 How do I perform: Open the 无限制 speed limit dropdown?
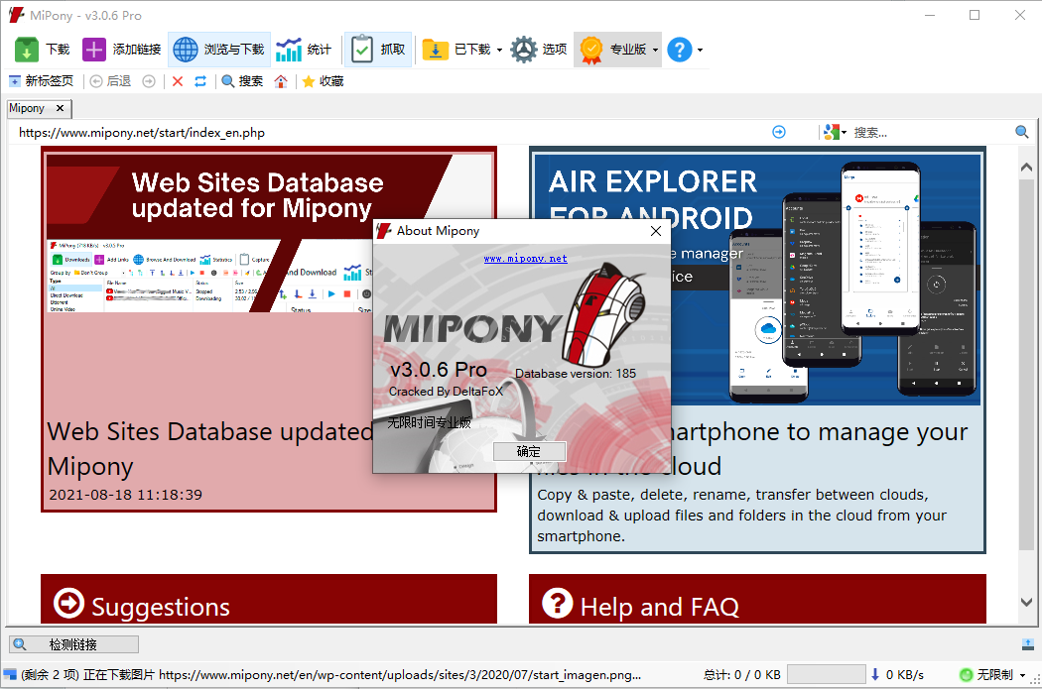coord(1021,675)
